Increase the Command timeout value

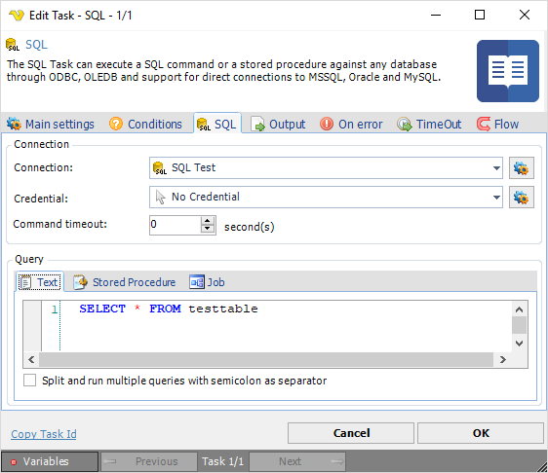pyautogui.click(x=208, y=221)
